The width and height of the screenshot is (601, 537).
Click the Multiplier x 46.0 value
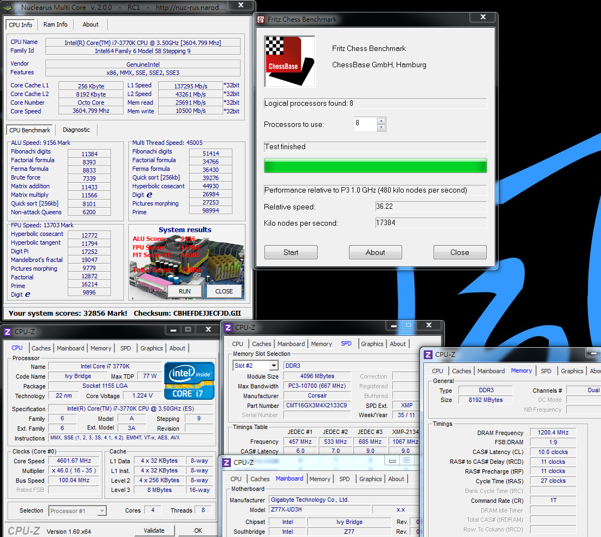point(74,471)
